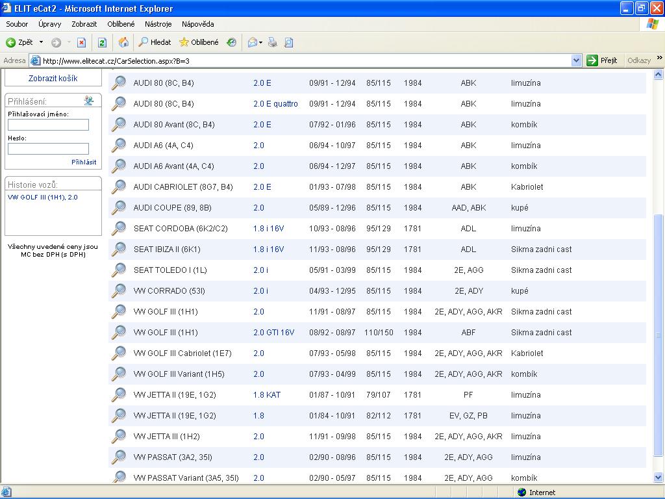
Task: Click the Zobrazit košík link
Action: pos(53,78)
